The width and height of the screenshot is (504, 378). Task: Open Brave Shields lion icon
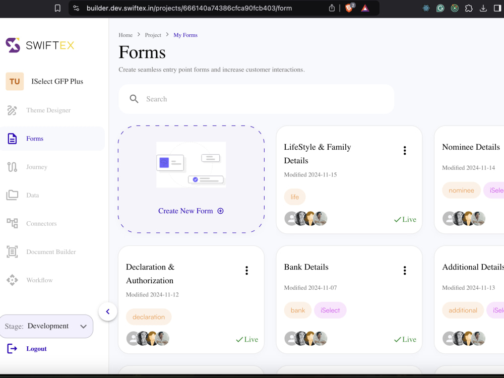(349, 8)
